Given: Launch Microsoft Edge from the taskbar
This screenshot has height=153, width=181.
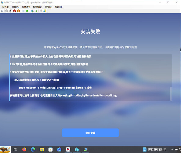Looking at the screenshot, I should 33,149.
